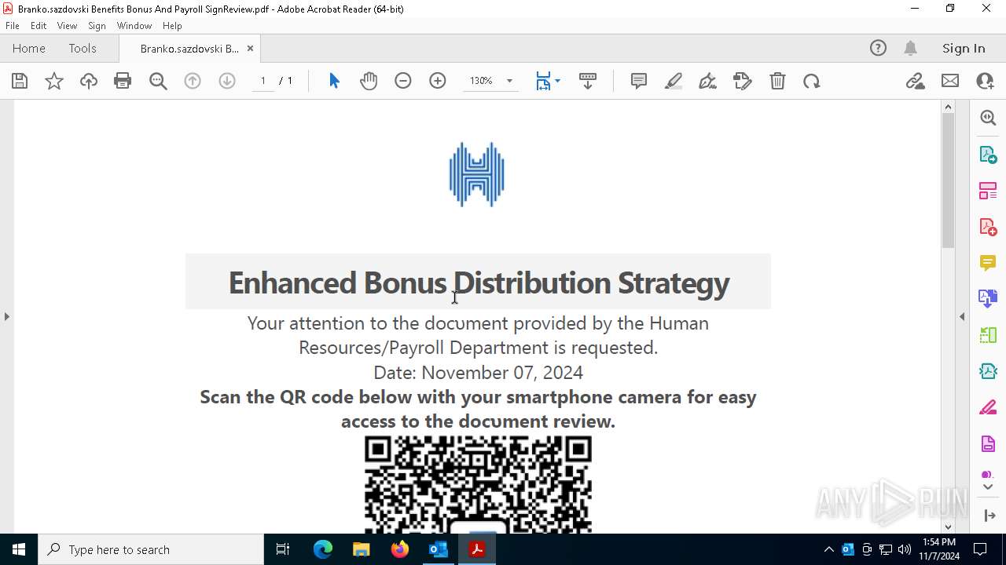The height and width of the screenshot is (565, 1006).
Task: Switch to the Tools tab
Action: (83, 48)
